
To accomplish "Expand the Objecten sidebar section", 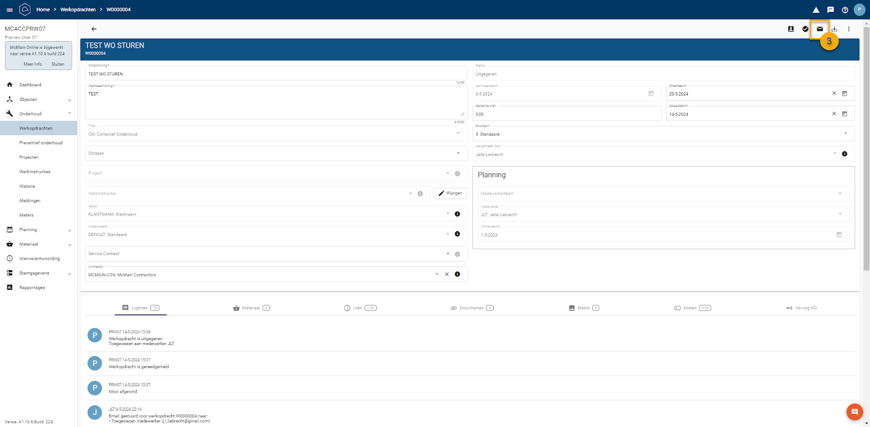I will [x=69, y=100].
